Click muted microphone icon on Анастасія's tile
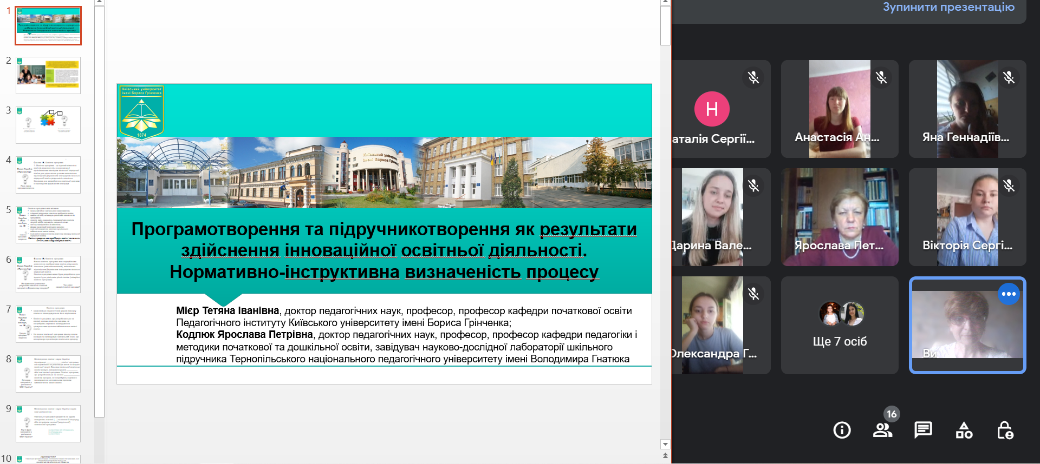This screenshot has height=464, width=1040. pos(881,77)
